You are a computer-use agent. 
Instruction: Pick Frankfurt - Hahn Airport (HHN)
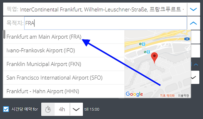64,91
